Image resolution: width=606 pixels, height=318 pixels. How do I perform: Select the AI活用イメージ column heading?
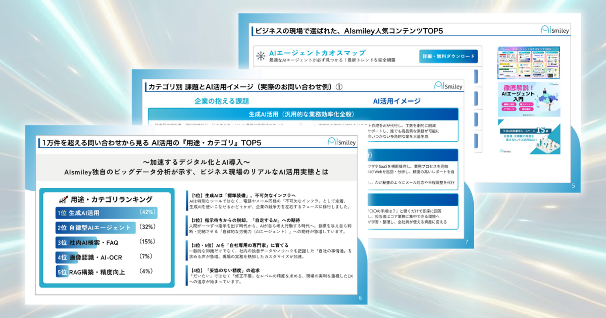point(396,101)
